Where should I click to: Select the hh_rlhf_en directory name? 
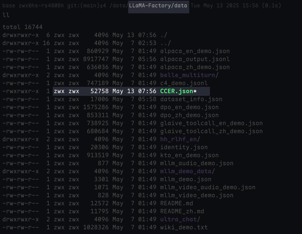179,139
